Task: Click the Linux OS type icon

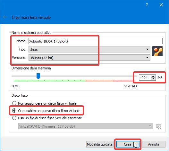Action: pos(157,51)
